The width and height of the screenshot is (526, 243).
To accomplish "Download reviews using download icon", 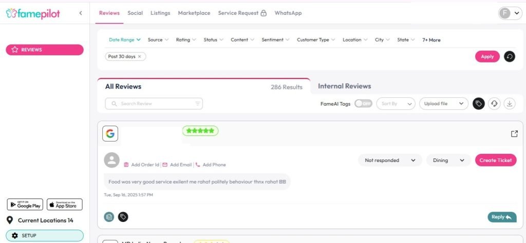I will coord(510,104).
